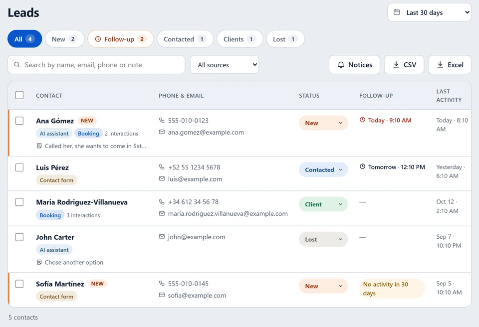The image size is (479, 327).
Task: Open contact Luis Pérez by name
Action: [52, 167]
